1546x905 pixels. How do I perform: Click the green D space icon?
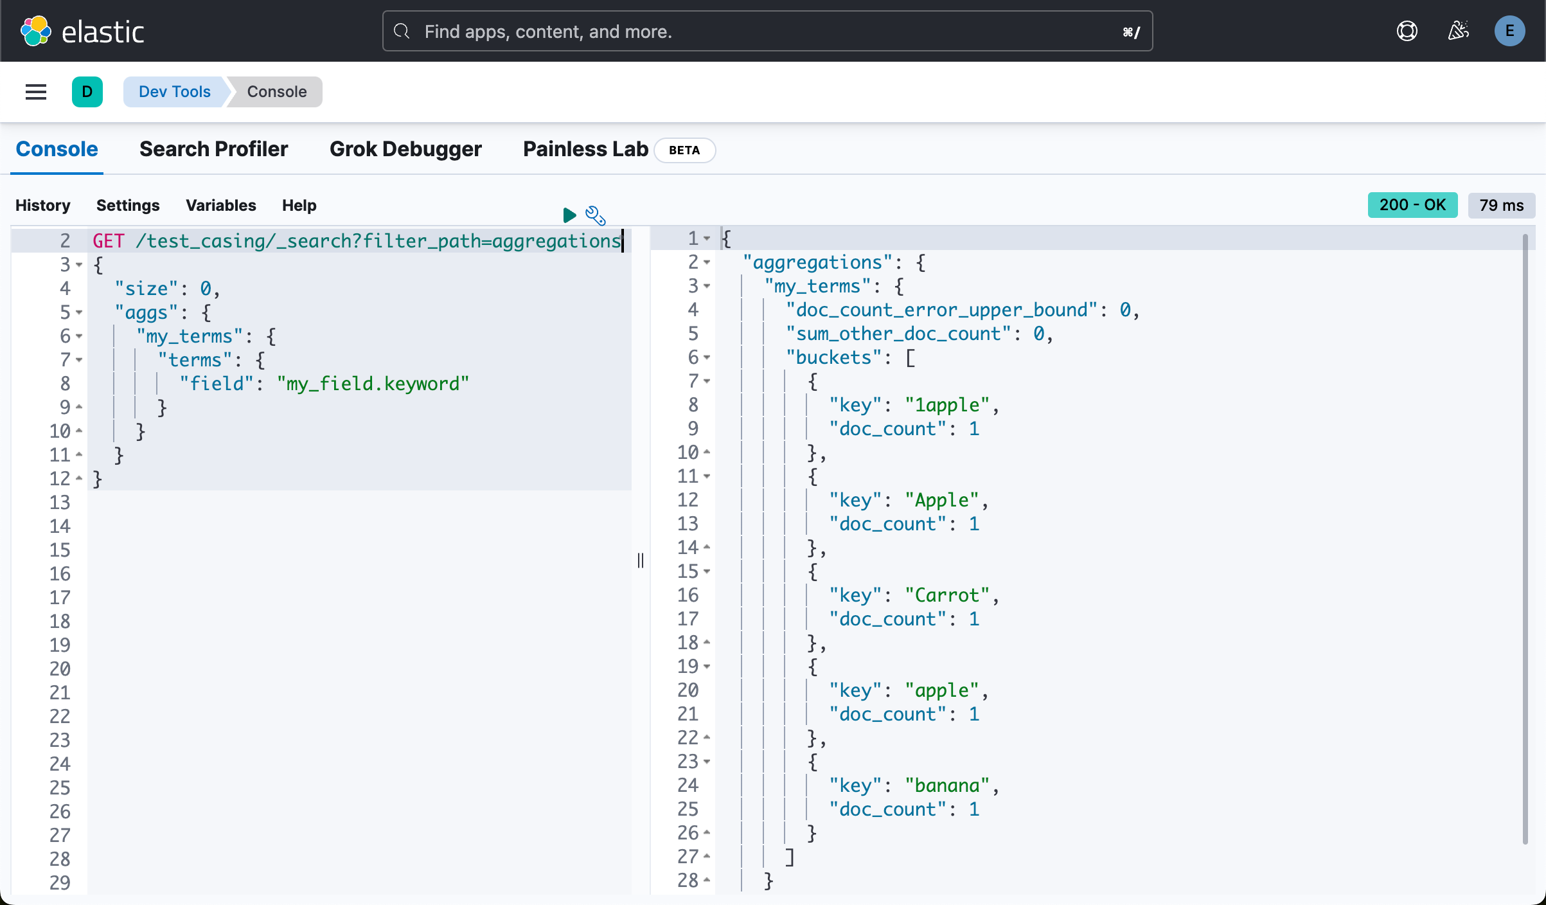[87, 92]
